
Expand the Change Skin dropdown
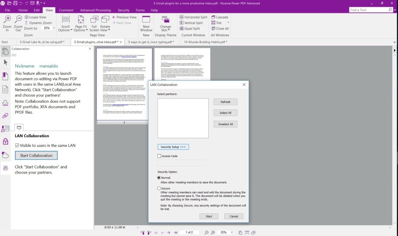[x=165, y=24]
